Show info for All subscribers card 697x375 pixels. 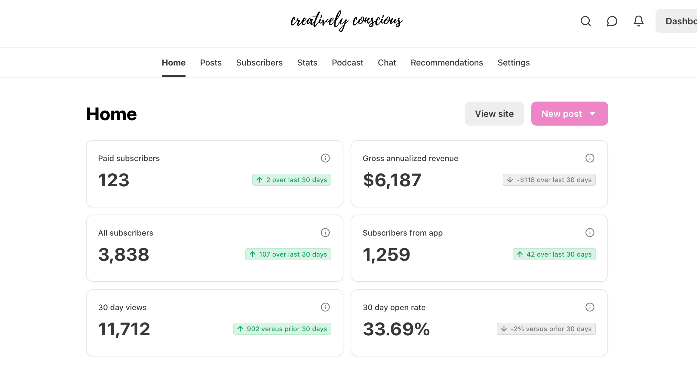325,233
